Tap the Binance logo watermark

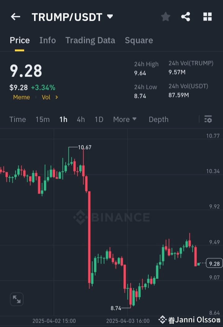point(111,217)
